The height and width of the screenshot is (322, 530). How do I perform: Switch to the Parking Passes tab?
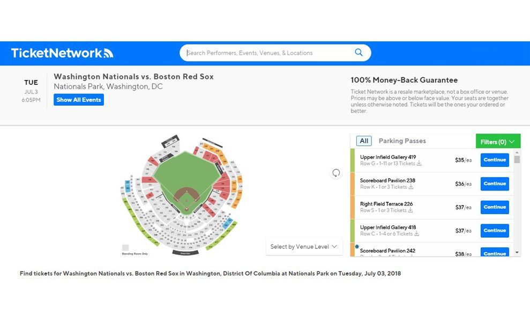pos(402,141)
